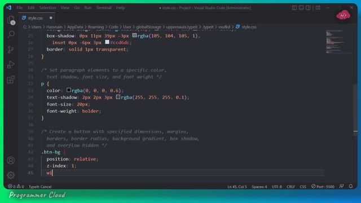Click the rgba(0, 0, 0, 0.6) color swatch
The width and height of the screenshot is (361, 203).
(69, 90)
